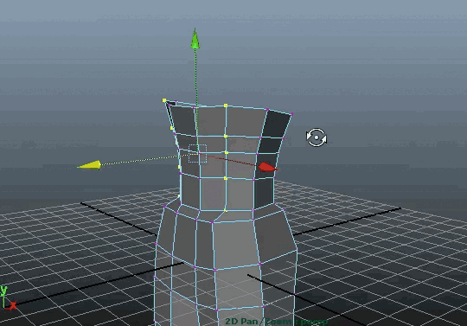Click the XY view axis indicator
Viewport: 467px width, 326px height.
click(7, 298)
